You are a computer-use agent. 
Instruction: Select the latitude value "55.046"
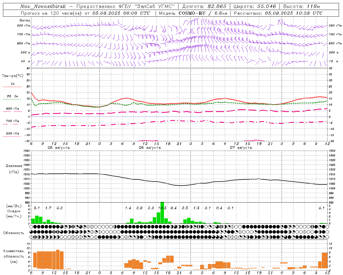(266, 6)
